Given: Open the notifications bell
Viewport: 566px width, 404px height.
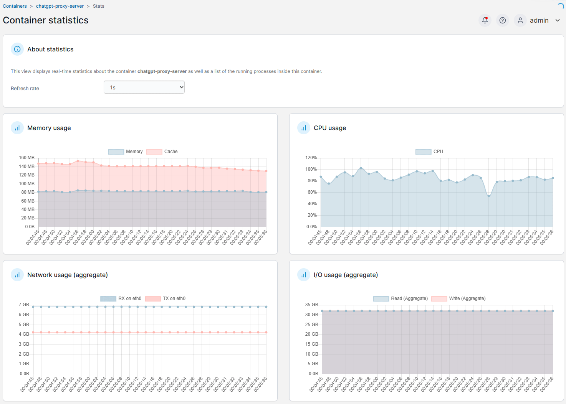Looking at the screenshot, I should [485, 20].
